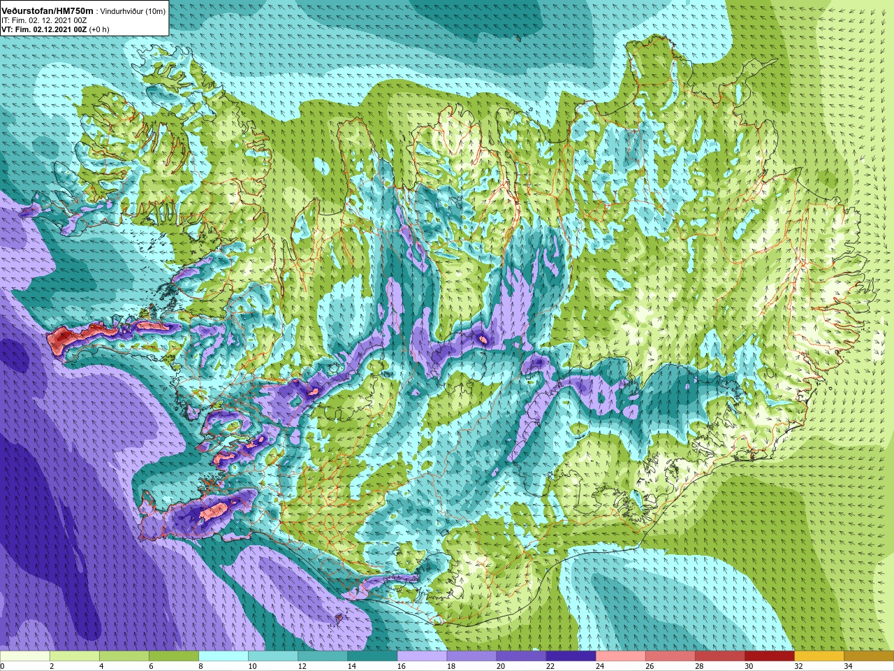This screenshot has height=671, width=894.
Task: Pick the 16–18 lavender legend swatch
Action: coord(422,656)
